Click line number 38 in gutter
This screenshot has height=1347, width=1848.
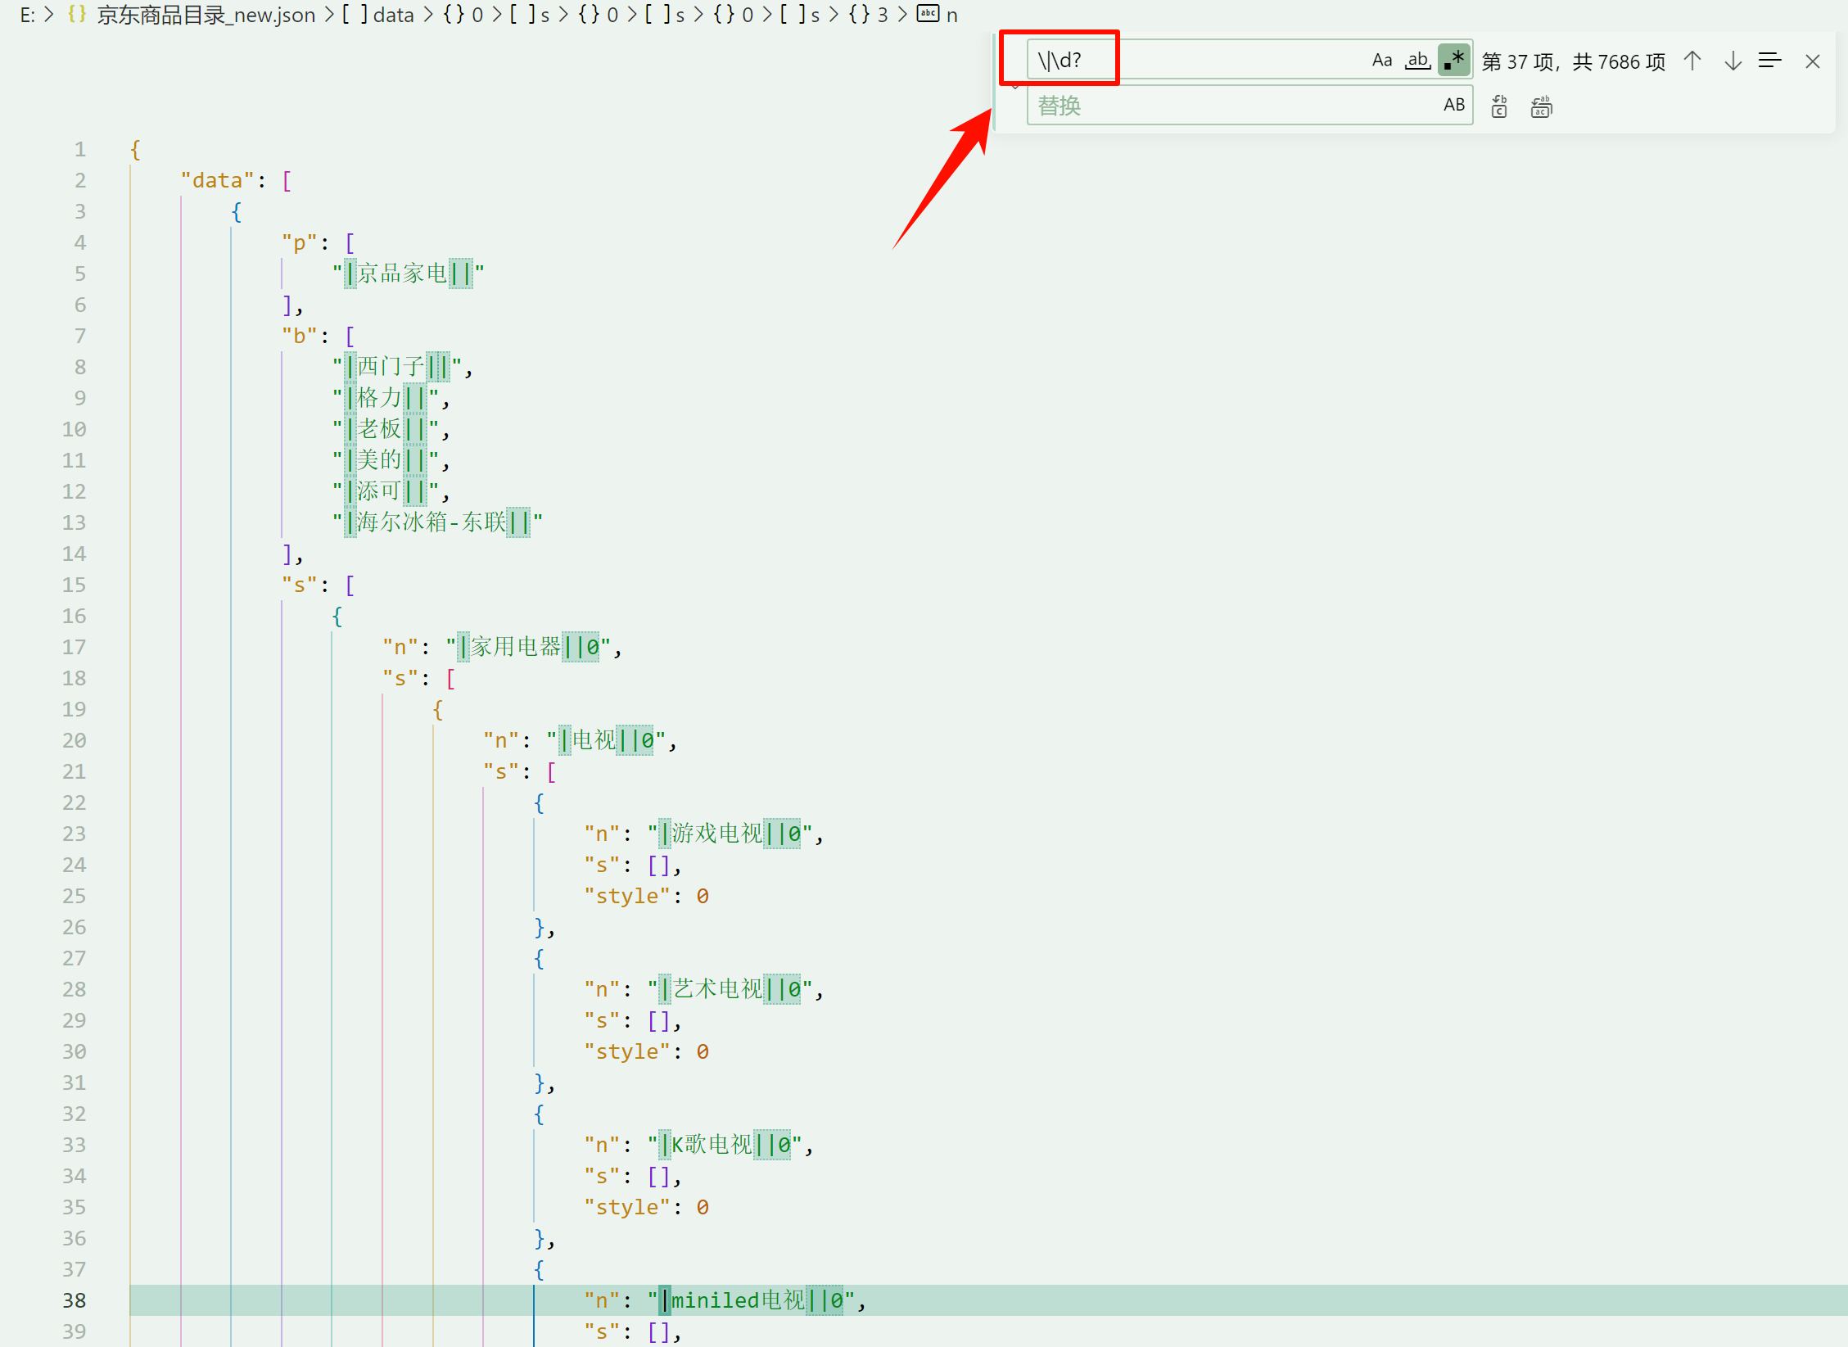(74, 1300)
